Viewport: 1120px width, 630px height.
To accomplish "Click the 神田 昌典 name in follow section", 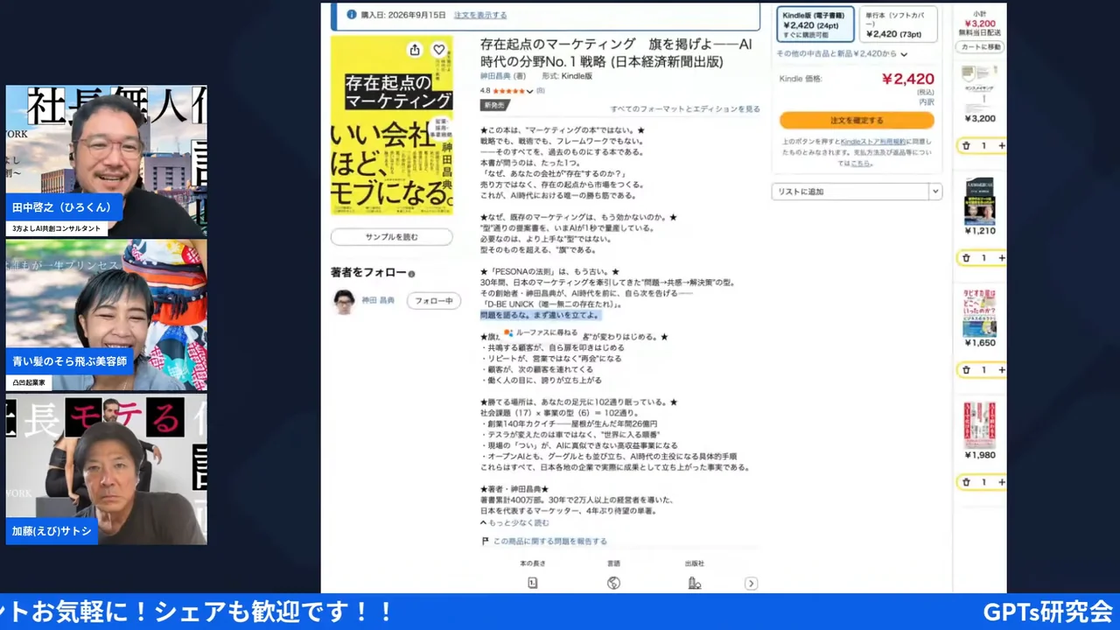I will (x=378, y=301).
